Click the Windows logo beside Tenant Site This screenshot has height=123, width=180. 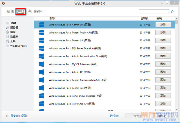[41, 88]
